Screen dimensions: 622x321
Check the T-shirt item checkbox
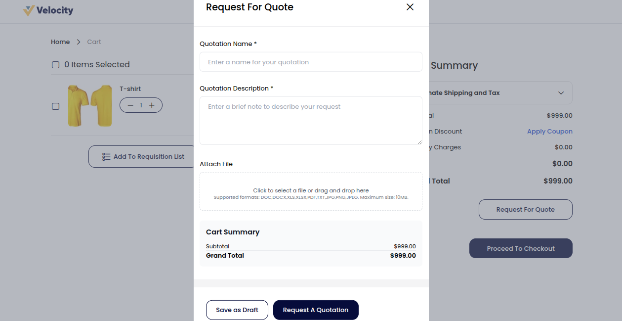[x=55, y=106]
